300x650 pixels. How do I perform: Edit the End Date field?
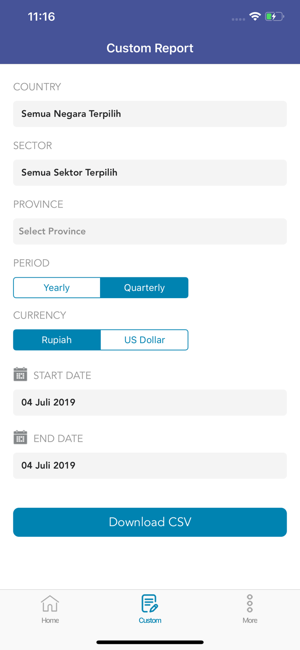pos(150,465)
